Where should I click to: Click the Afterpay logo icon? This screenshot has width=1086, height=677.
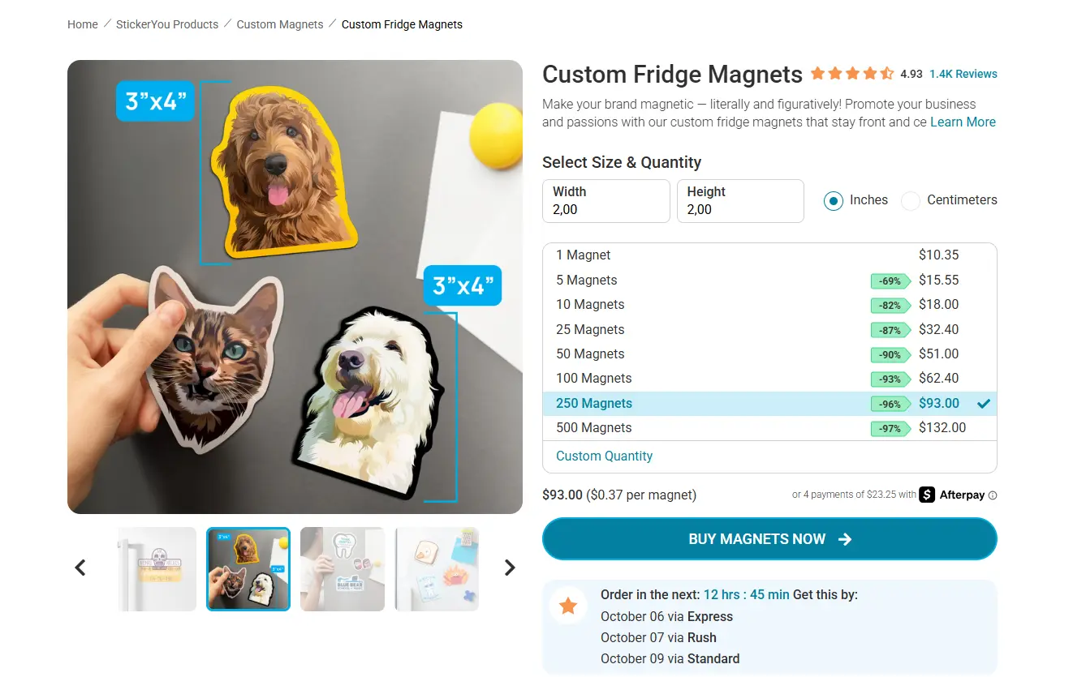(x=927, y=495)
